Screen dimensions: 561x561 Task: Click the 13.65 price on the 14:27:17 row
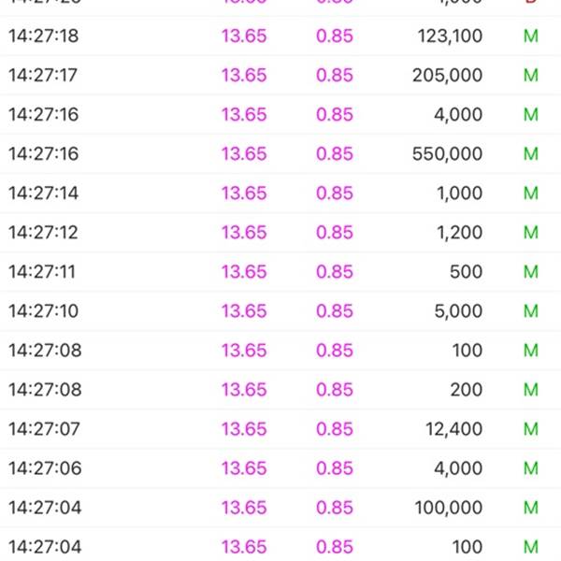tap(244, 75)
